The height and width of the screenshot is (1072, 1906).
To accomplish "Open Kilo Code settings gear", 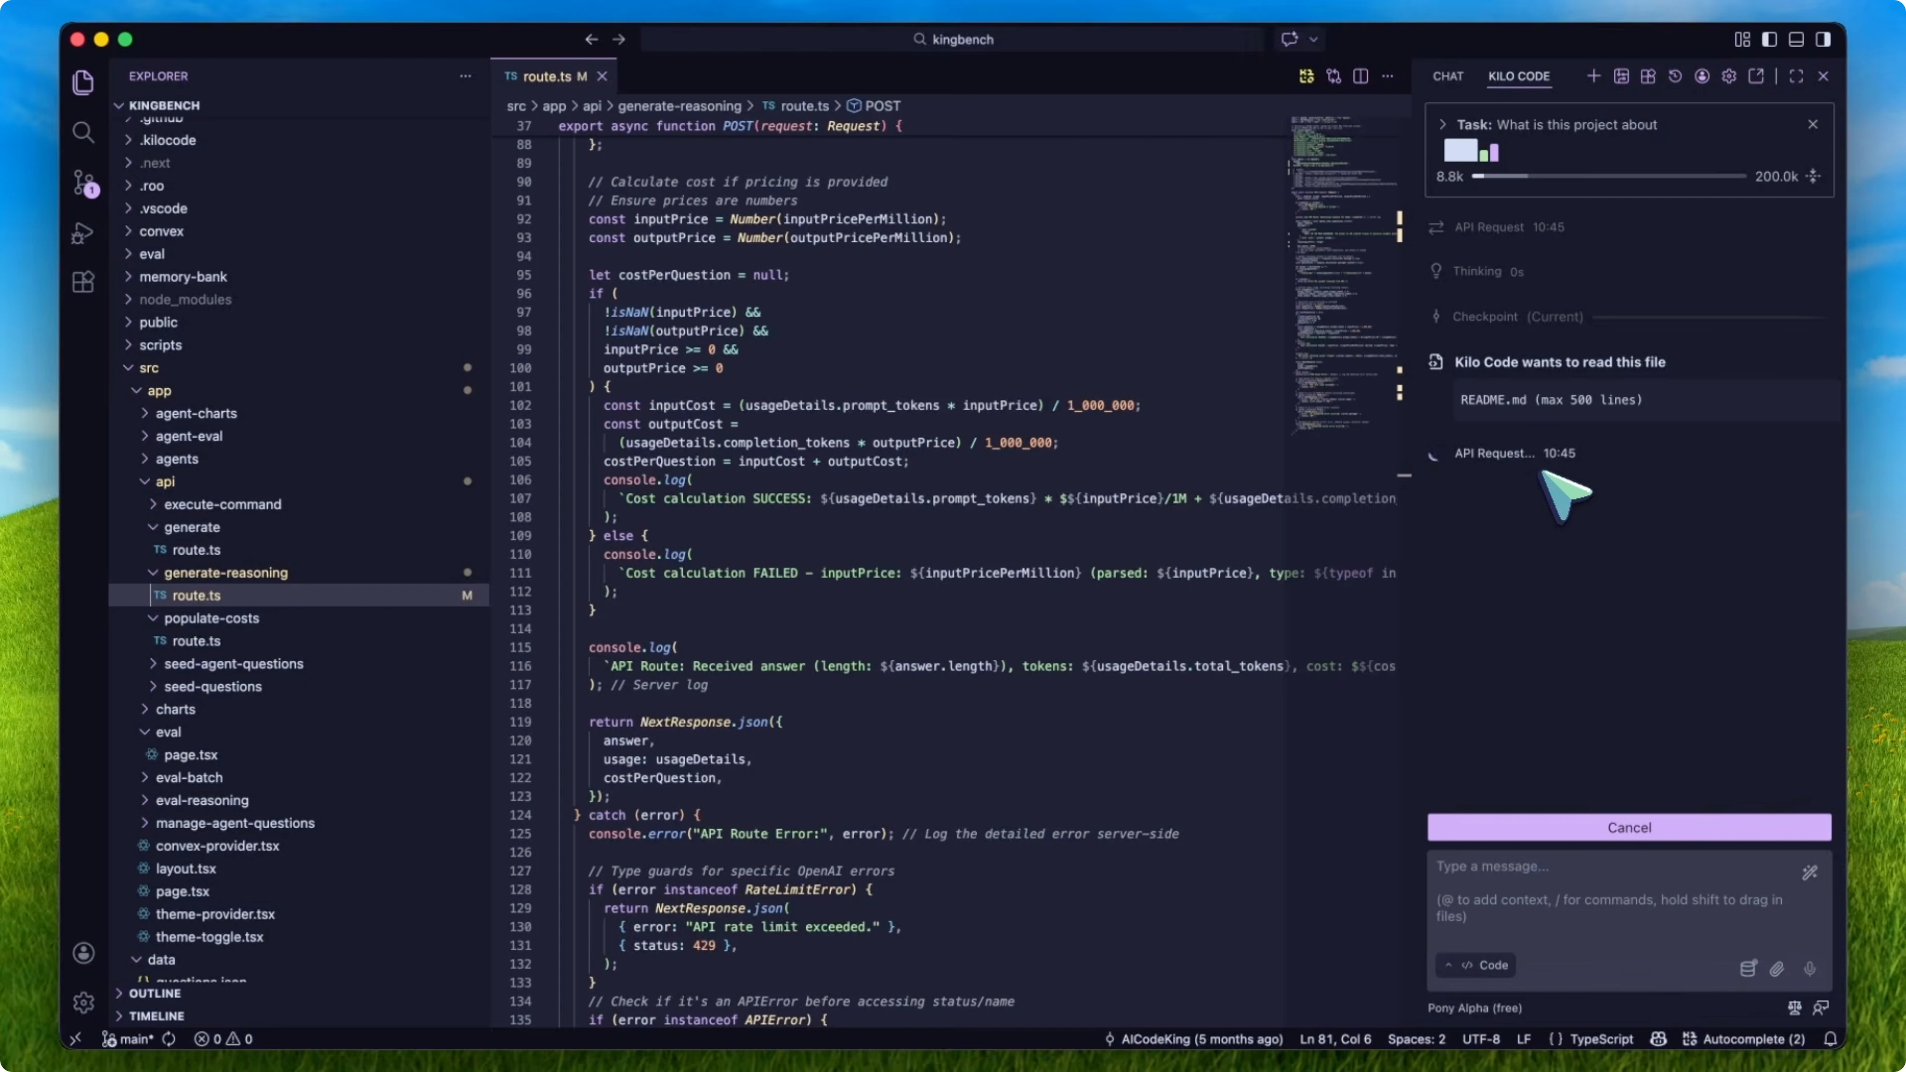I will click(1728, 76).
